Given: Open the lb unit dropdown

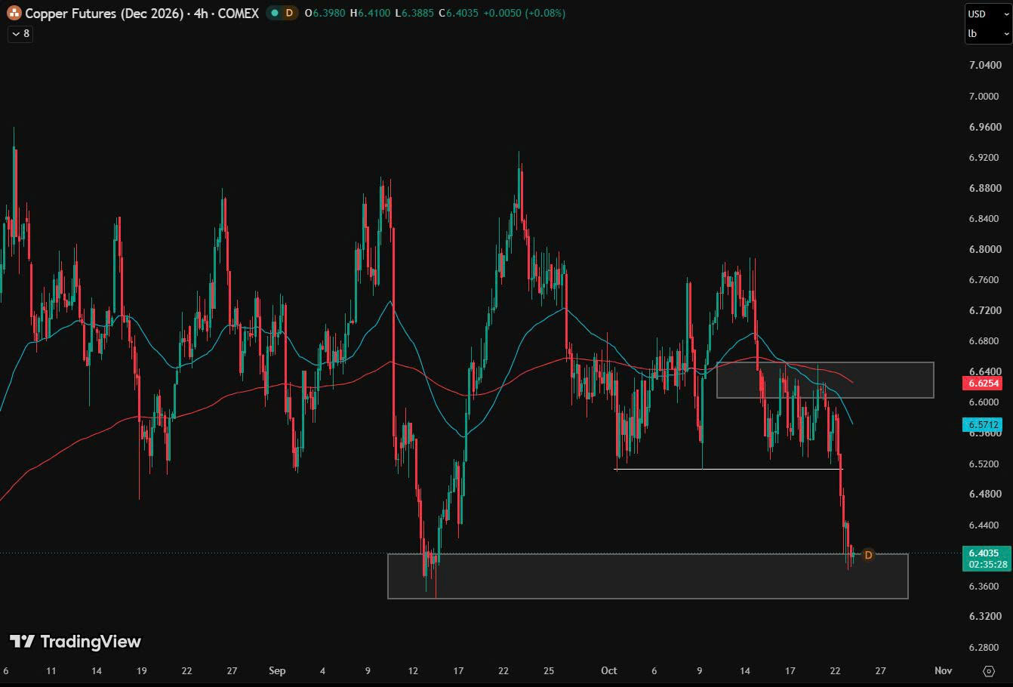Looking at the screenshot, I should tap(988, 33).
